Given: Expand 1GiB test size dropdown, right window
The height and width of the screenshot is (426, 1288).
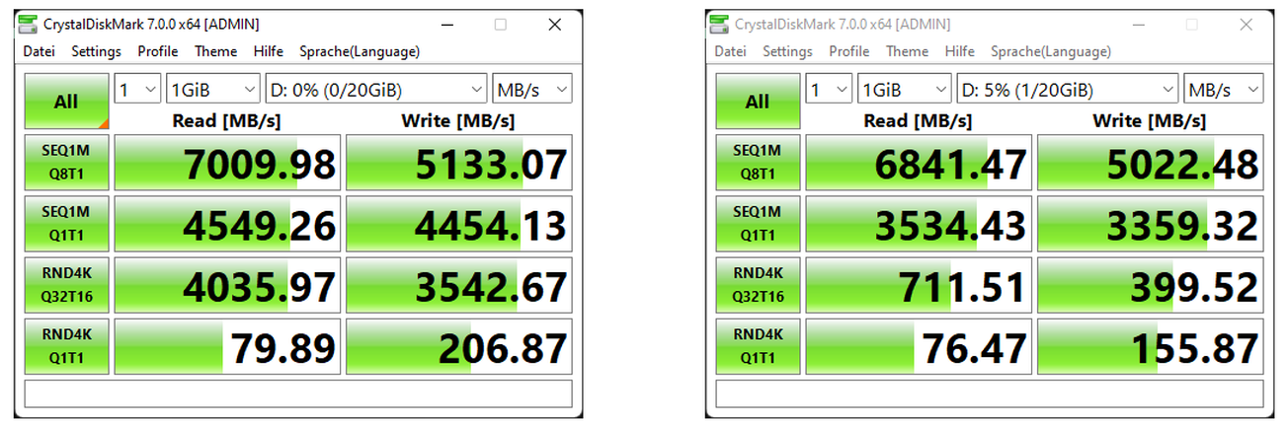Looking at the screenshot, I should (x=905, y=90).
